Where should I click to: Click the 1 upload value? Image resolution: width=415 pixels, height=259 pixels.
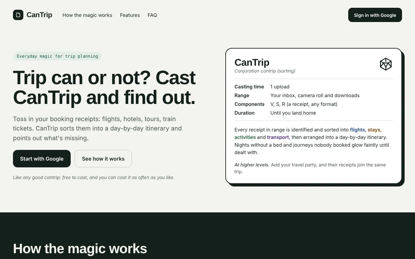280,87
